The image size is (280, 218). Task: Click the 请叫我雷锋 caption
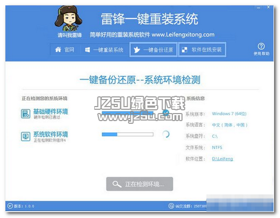point(69,35)
